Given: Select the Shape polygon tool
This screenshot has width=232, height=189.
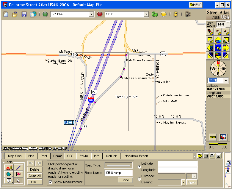Looking at the screenshot, I should 9,174.
